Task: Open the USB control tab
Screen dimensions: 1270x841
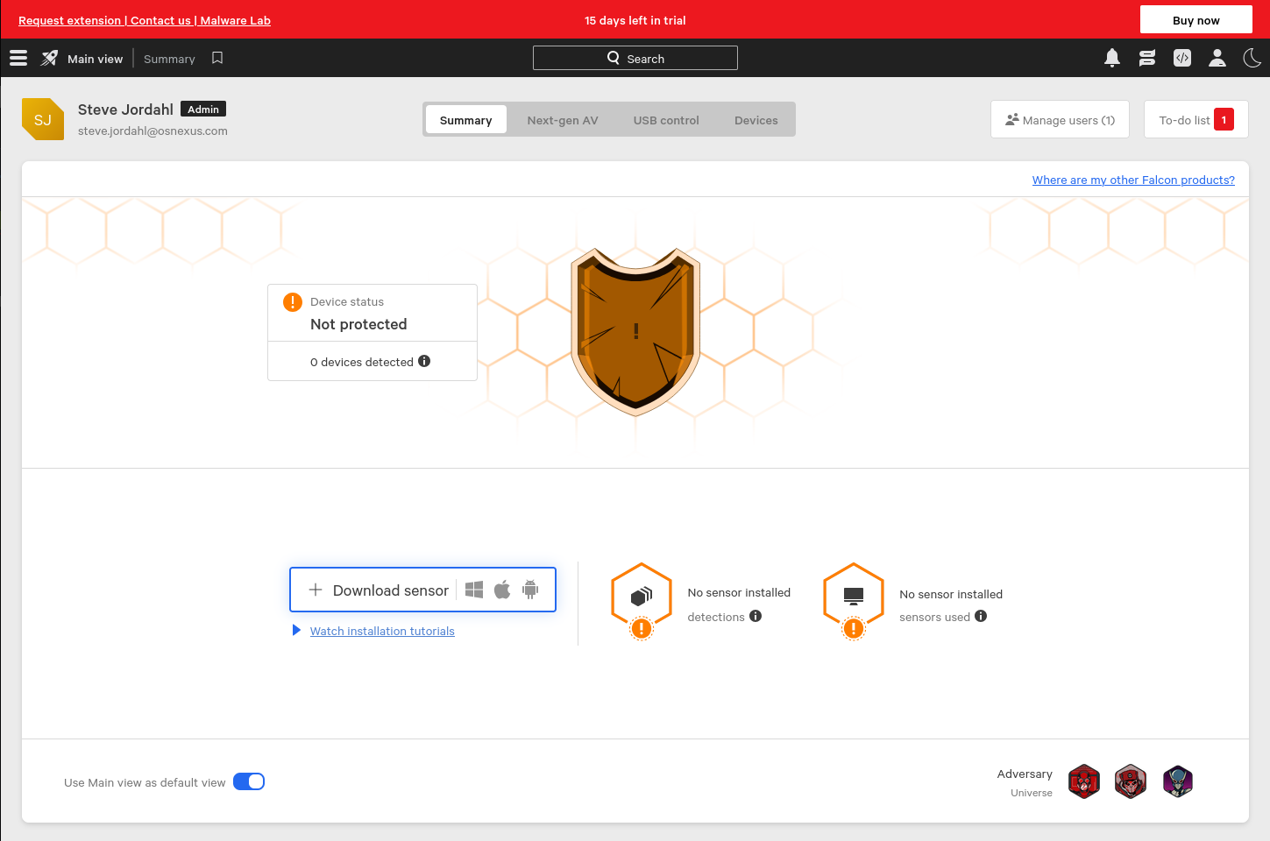Action: tap(666, 120)
